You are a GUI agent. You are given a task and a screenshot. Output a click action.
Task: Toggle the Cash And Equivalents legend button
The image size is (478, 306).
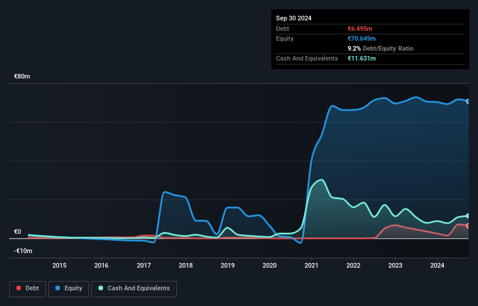[x=134, y=289]
